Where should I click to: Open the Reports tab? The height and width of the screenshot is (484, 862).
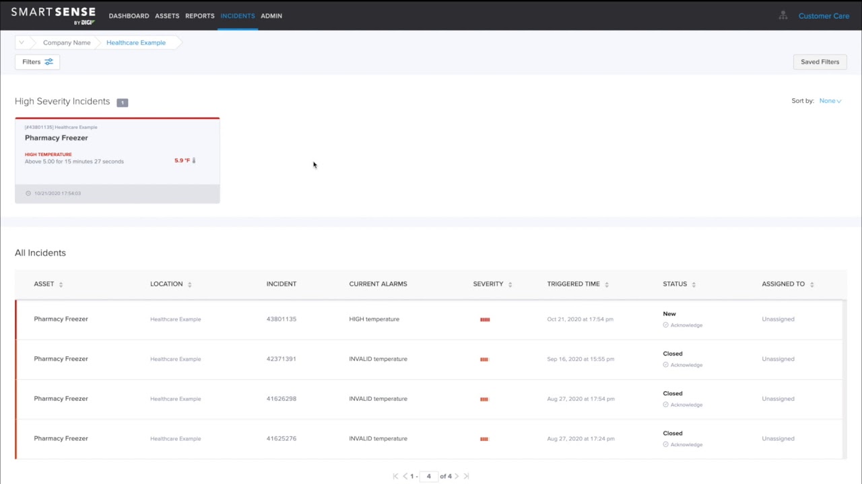click(x=200, y=15)
